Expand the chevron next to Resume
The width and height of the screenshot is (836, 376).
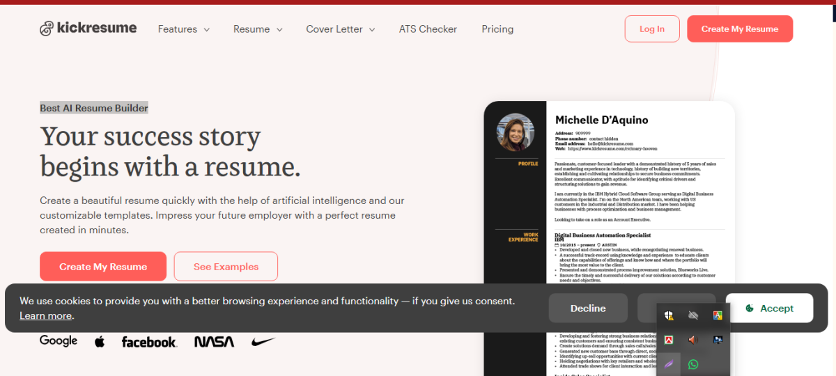click(x=279, y=30)
